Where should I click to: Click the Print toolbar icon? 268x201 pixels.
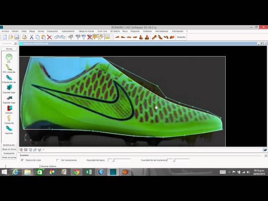tap(24, 37)
